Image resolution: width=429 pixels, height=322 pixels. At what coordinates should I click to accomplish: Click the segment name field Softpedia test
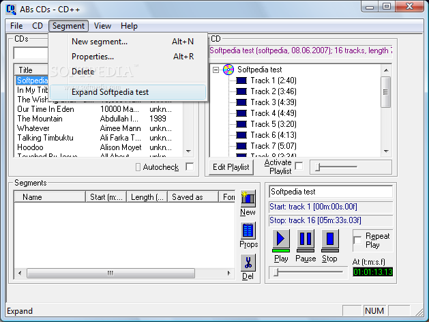click(x=331, y=192)
